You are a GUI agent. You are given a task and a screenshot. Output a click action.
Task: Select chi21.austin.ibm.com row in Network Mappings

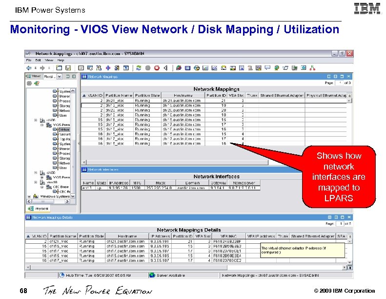tap(214, 101)
